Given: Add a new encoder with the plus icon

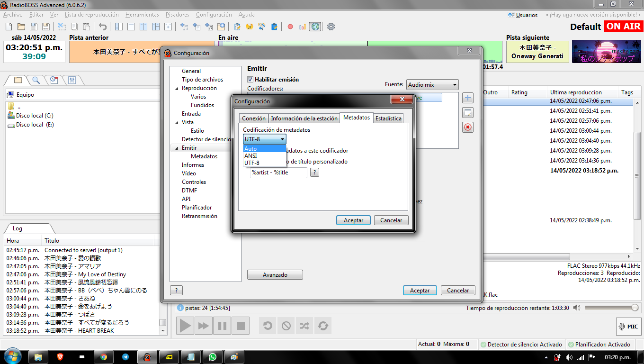Looking at the screenshot, I should (x=468, y=98).
